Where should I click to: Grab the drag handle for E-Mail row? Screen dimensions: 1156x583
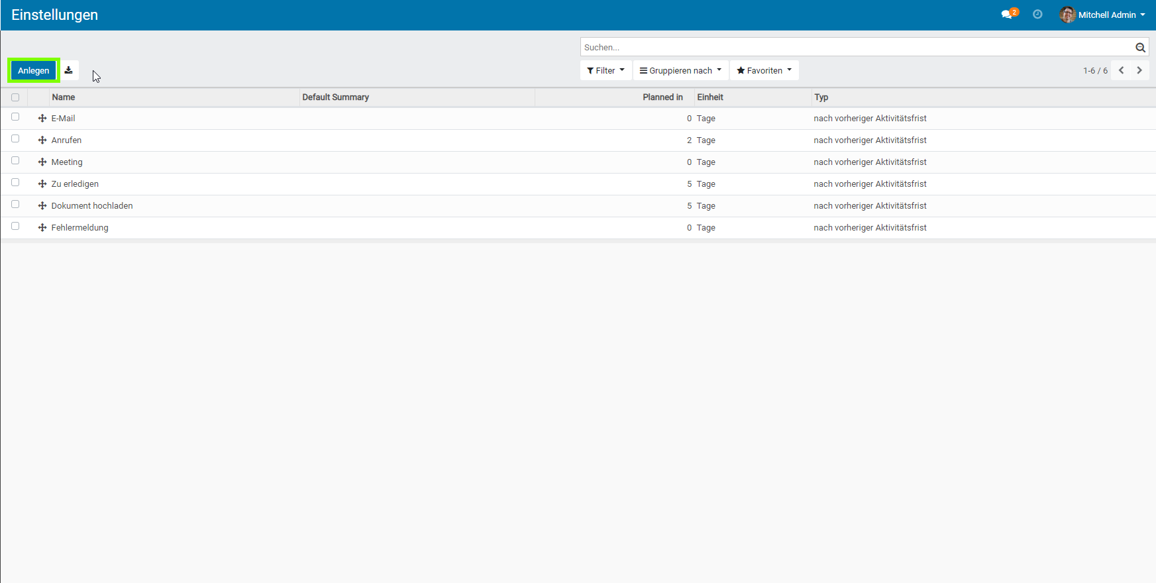coord(42,119)
